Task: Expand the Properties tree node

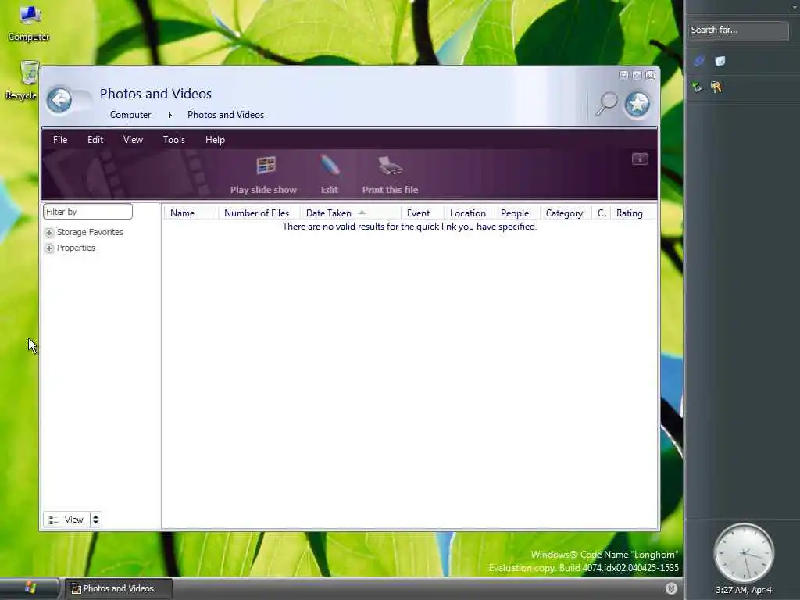Action: click(x=49, y=248)
